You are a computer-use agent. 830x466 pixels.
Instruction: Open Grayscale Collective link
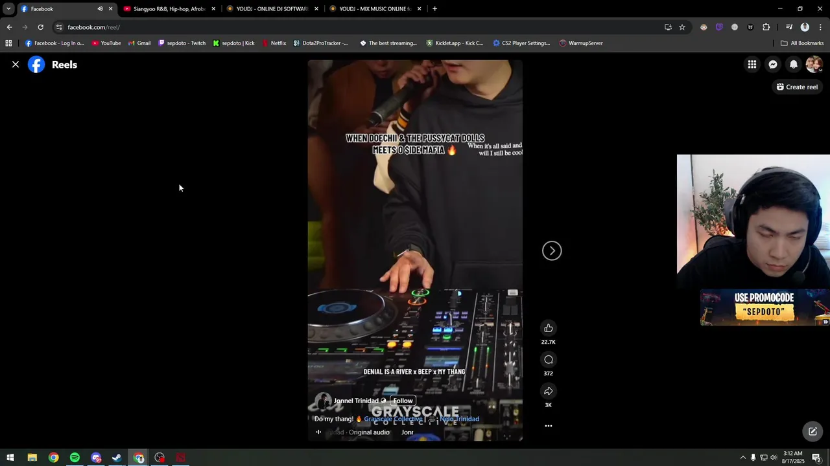(x=393, y=419)
